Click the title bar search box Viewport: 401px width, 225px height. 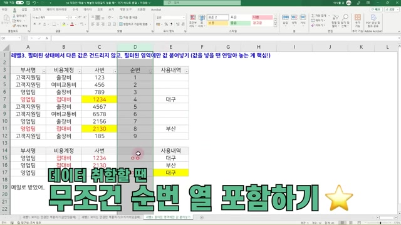click(202, 2)
